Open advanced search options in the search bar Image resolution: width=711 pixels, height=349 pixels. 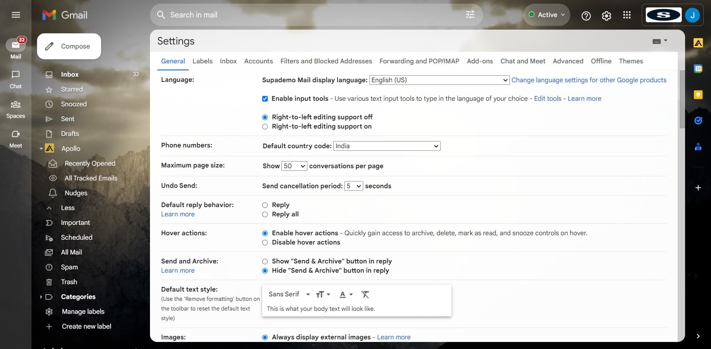click(470, 15)
